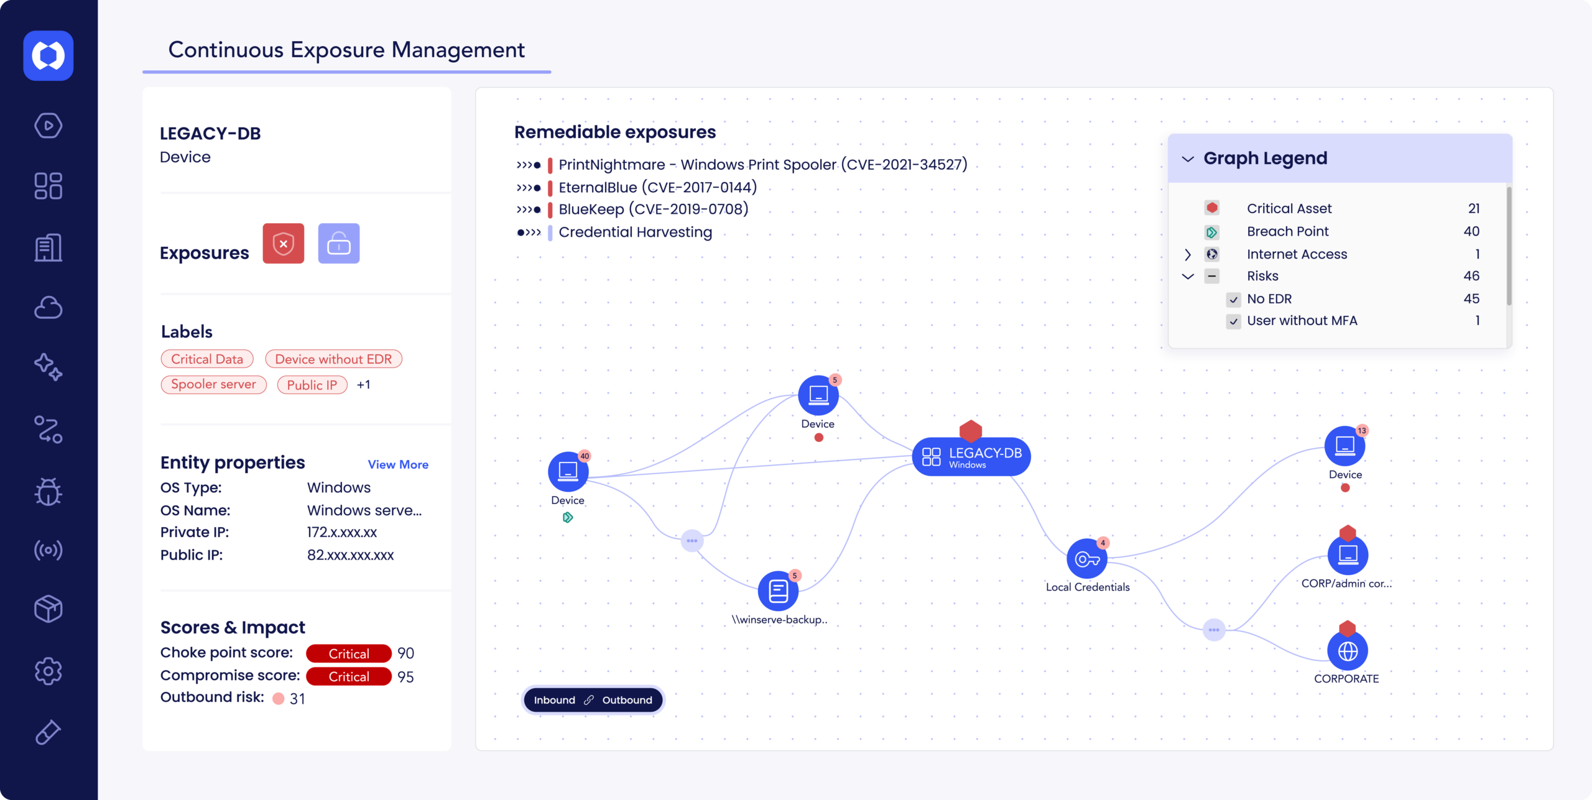1592x800 pixels.
Task: Select the Continuous Exposure Management tab
Action: 346,50
